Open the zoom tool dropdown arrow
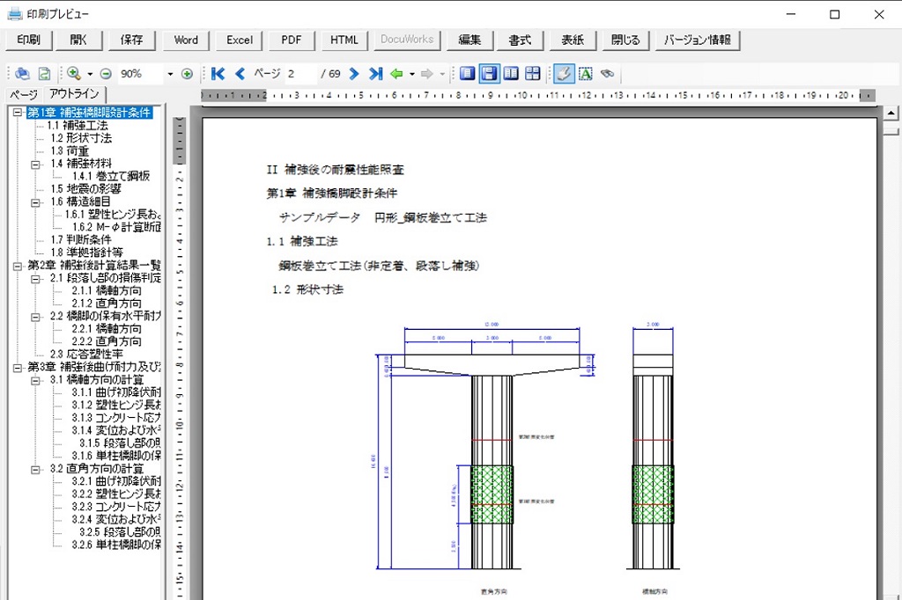 click(90, 74)
